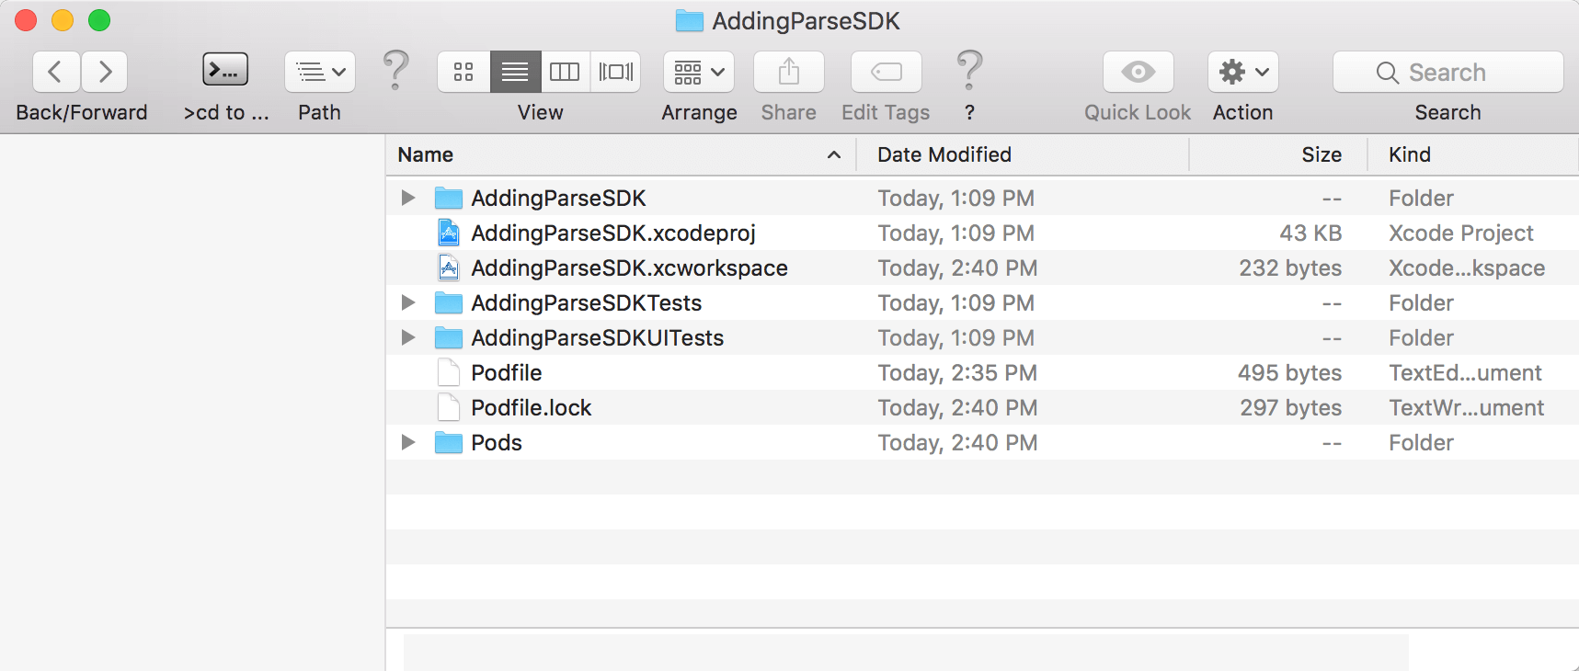Viewport: 1579px width, 671px height.
Task: Click the Edit Tags icon
Action: (887, 72)
